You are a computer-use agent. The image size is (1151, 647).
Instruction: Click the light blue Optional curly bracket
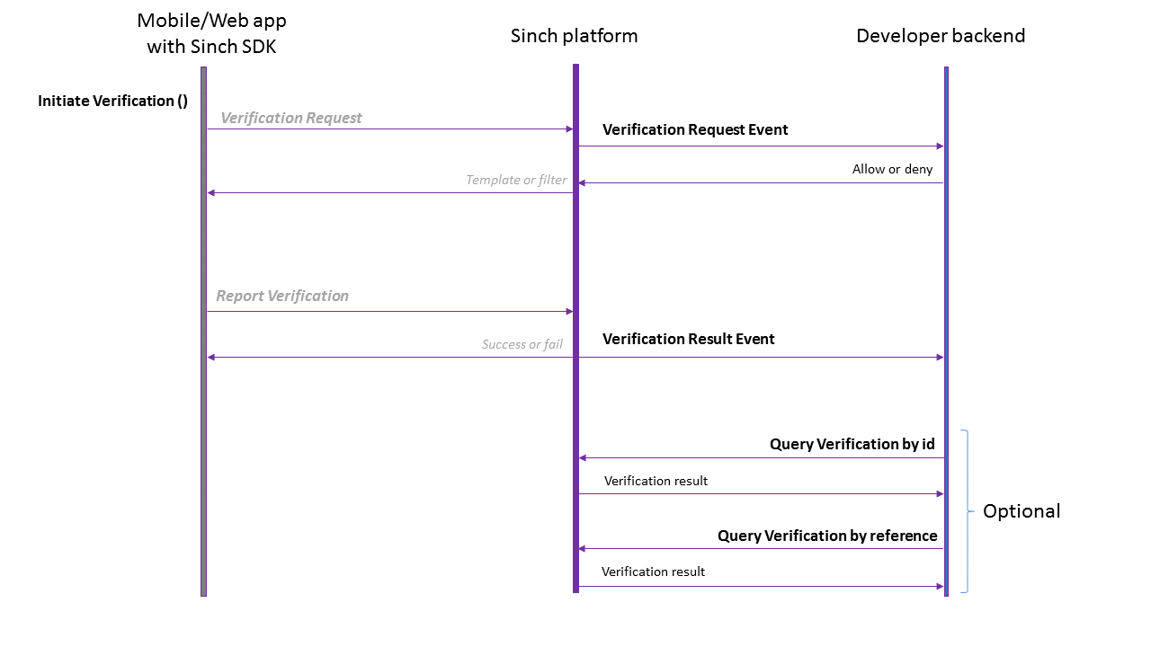pyautogui.click(x=966, y=511)
